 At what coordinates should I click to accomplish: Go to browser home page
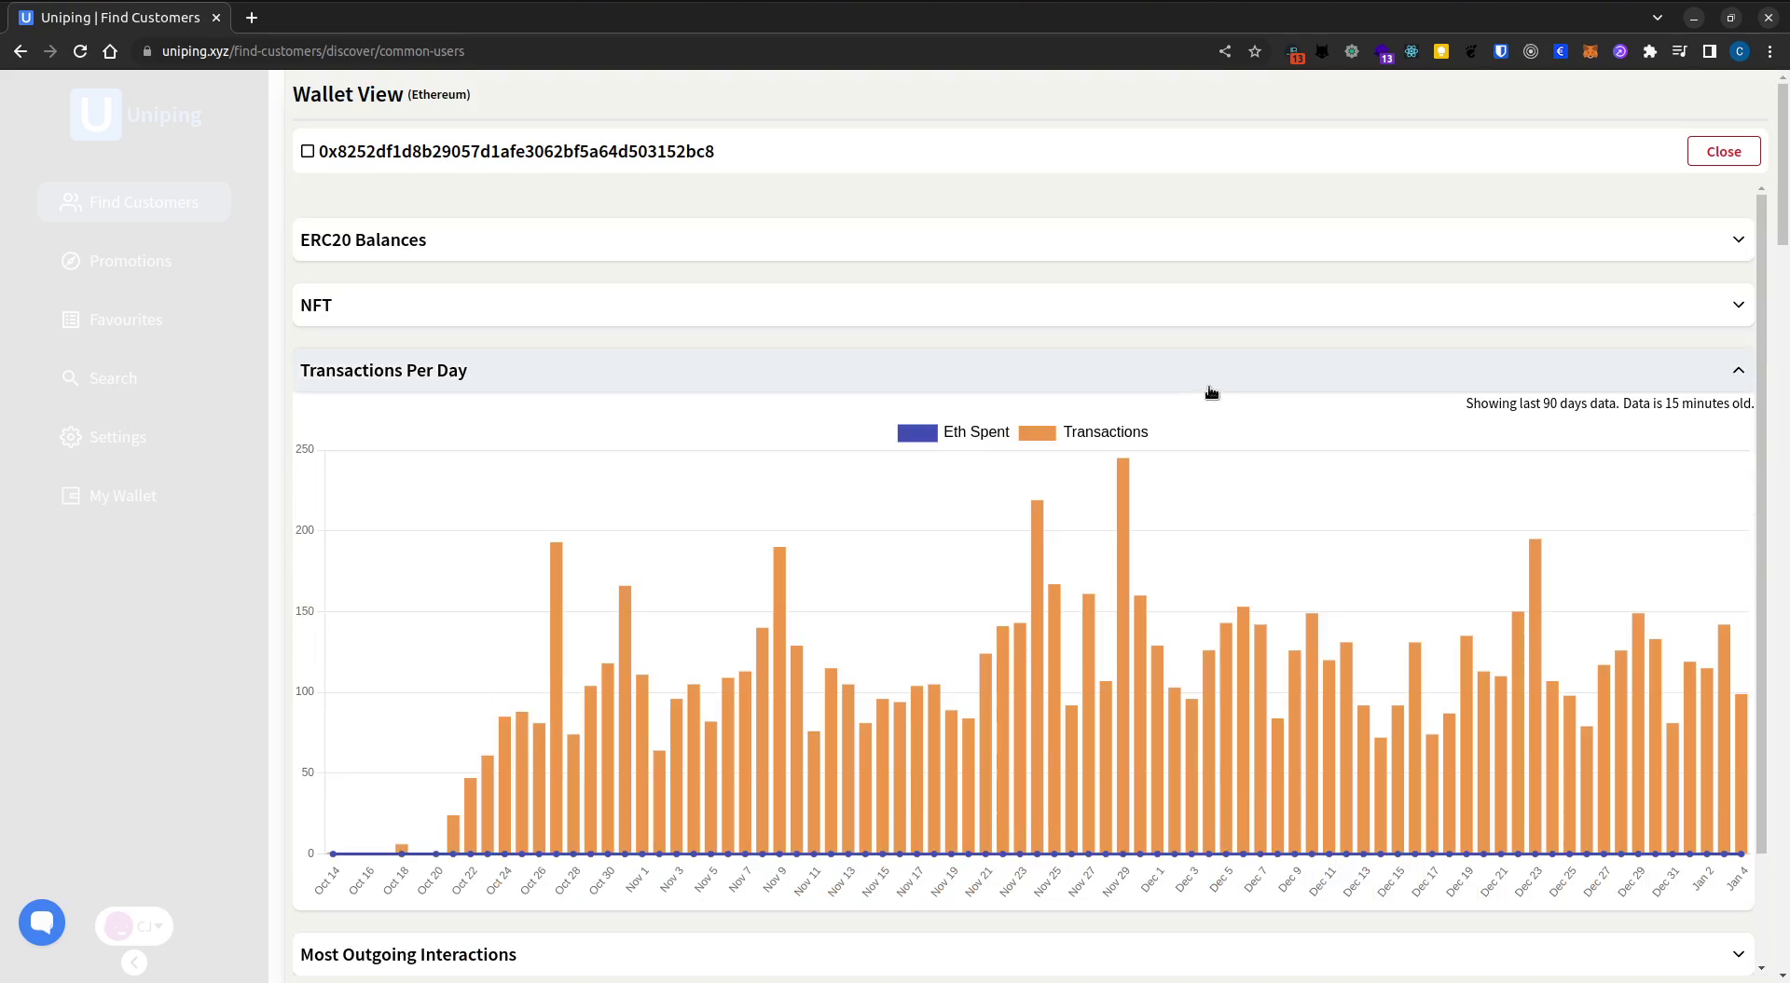pyautogui.click(x=110, y=51)
